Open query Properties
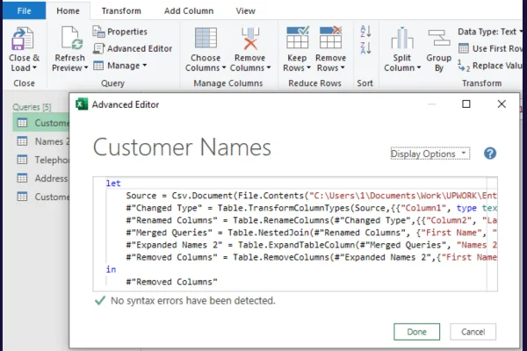This screenshot has width=527, height=351. point(120,32)
